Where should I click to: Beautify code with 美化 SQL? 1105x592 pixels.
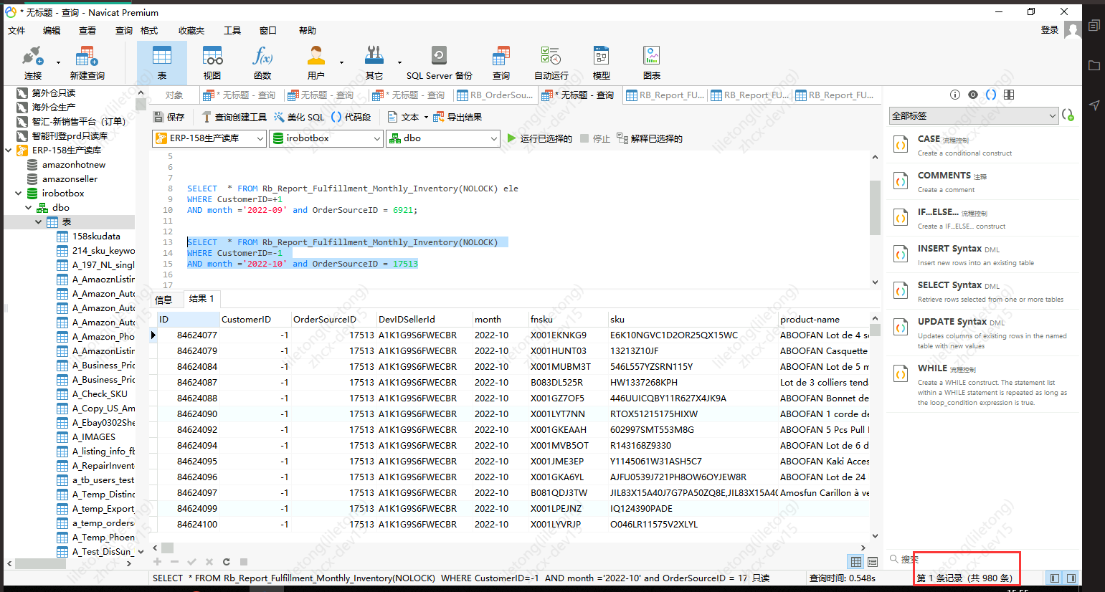point(299,117)
